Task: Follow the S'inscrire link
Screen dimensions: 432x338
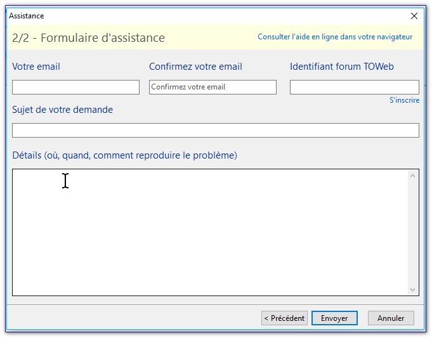Action: (404, 100)
